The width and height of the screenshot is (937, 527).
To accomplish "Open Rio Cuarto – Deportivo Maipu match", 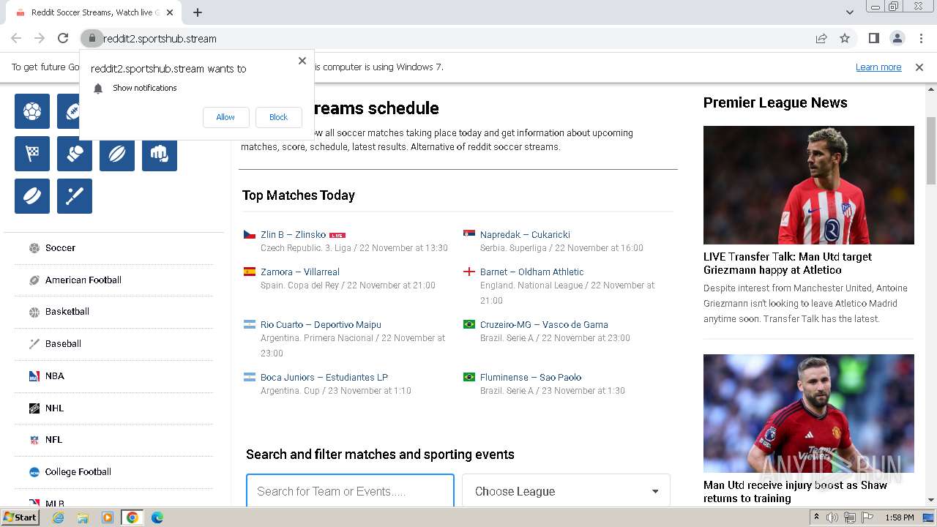I will point(321,325).
